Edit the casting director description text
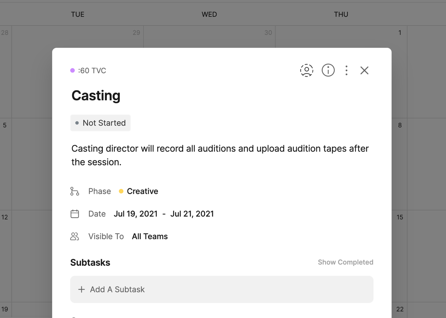 click(220, 155)
